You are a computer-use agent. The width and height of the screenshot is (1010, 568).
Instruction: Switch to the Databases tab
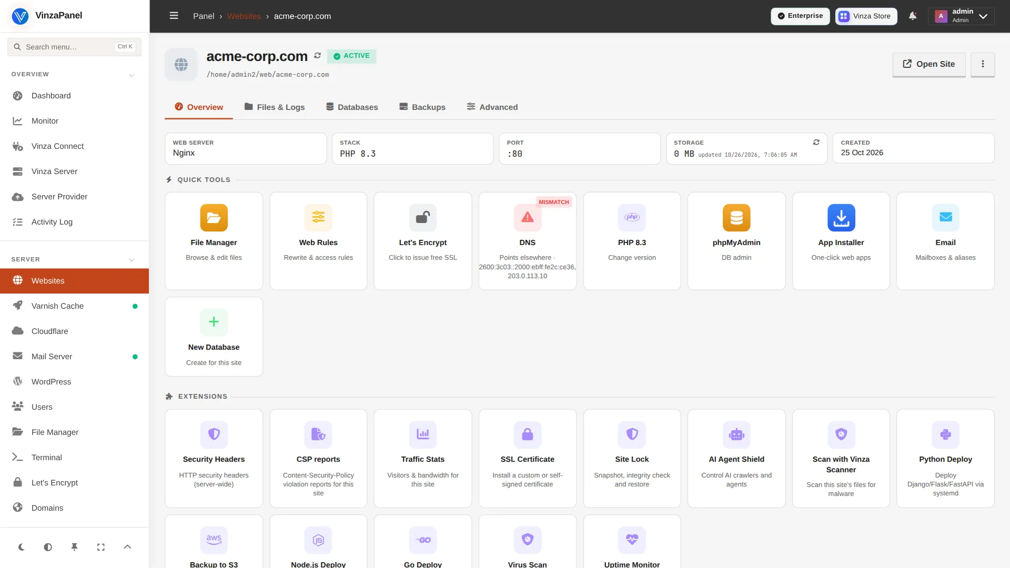352,107
